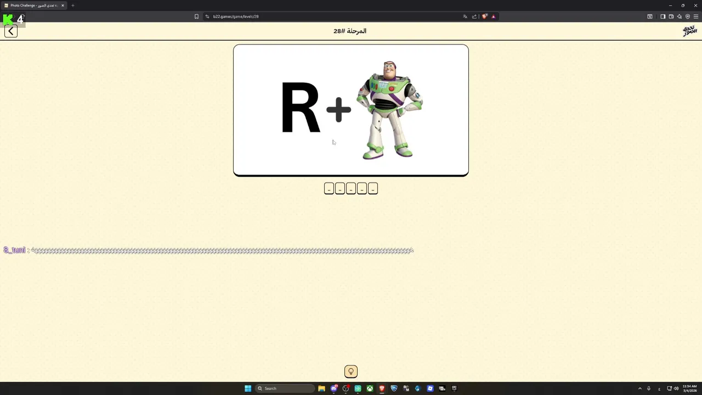This screenshot has width=702, height=395.
Task: Click the level title المرحلة #28
Action: point(350,31)
